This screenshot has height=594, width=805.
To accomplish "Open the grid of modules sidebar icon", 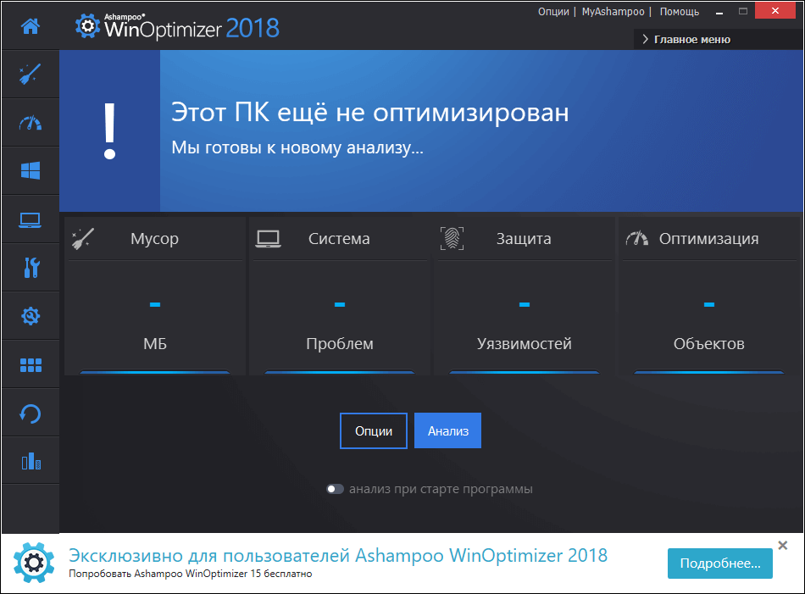I will 31,365.
